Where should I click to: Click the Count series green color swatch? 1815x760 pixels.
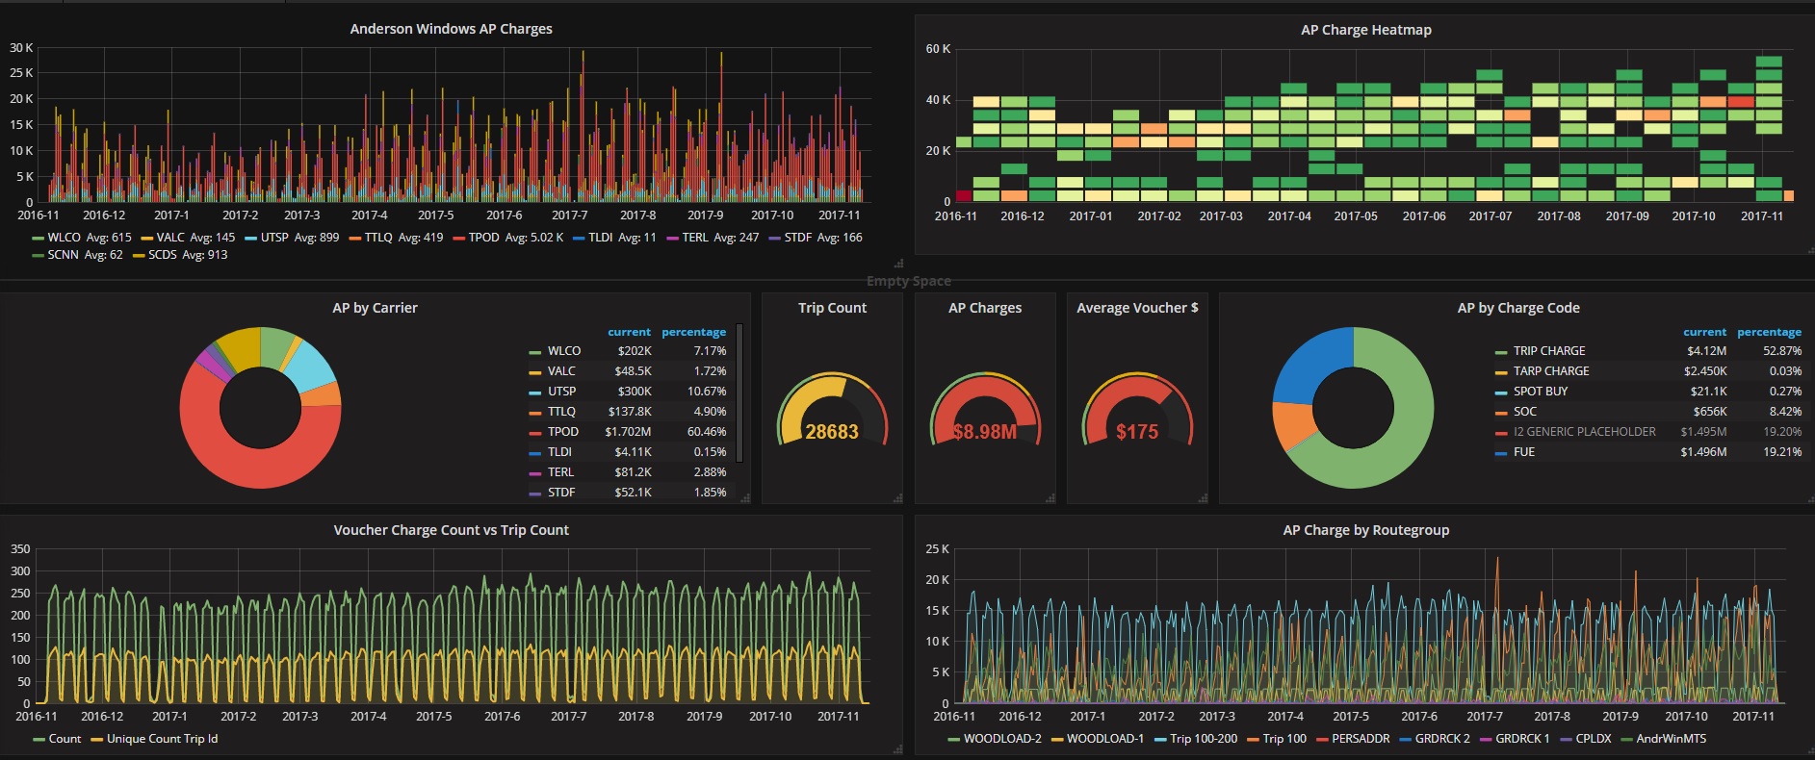click(39, 740)
